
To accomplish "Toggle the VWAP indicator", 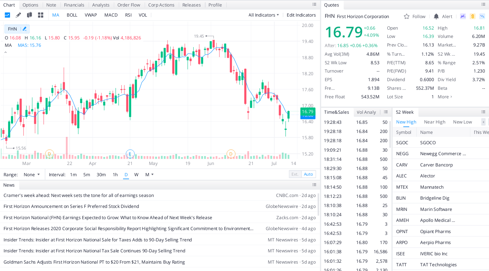I will point(91,15).
